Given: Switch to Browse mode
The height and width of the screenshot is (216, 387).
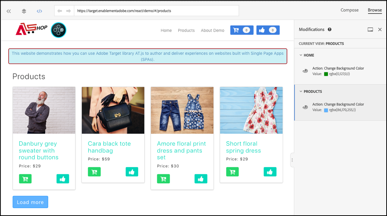Looking at the screenshot, I should click(x=375, y=10).
